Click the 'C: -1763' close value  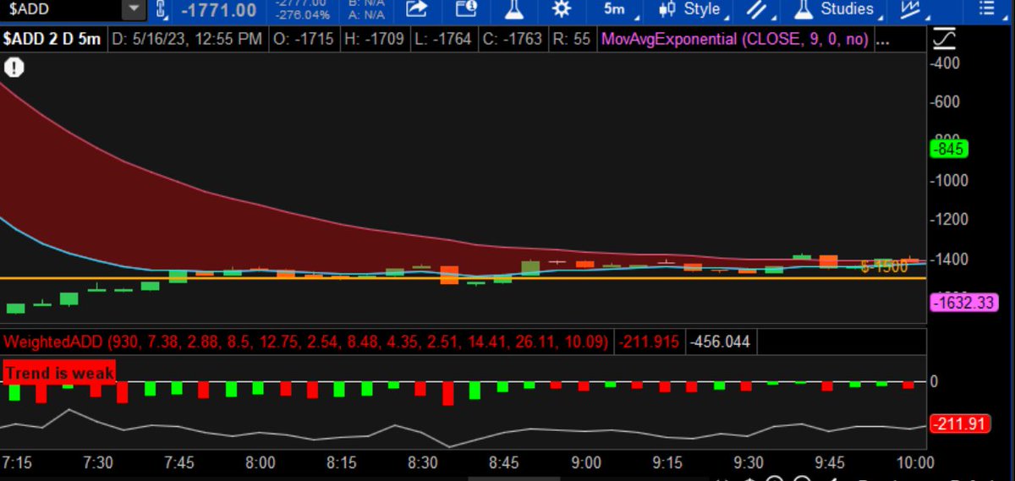(511, 39)
